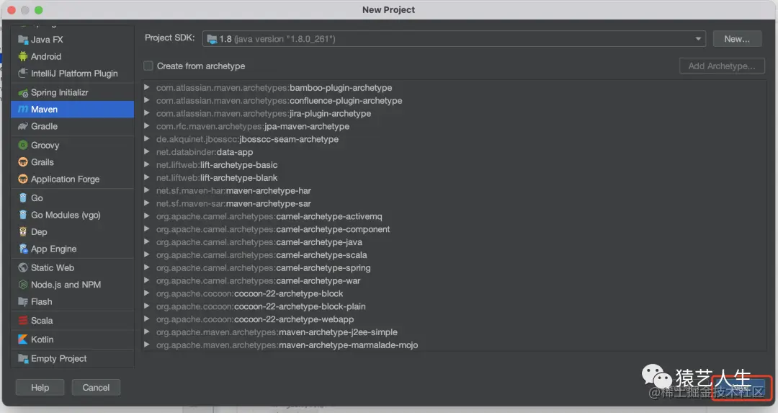Expand bamboo-plugin-archetype entry
Screen dimensions: 778x413
click(147, 87)
